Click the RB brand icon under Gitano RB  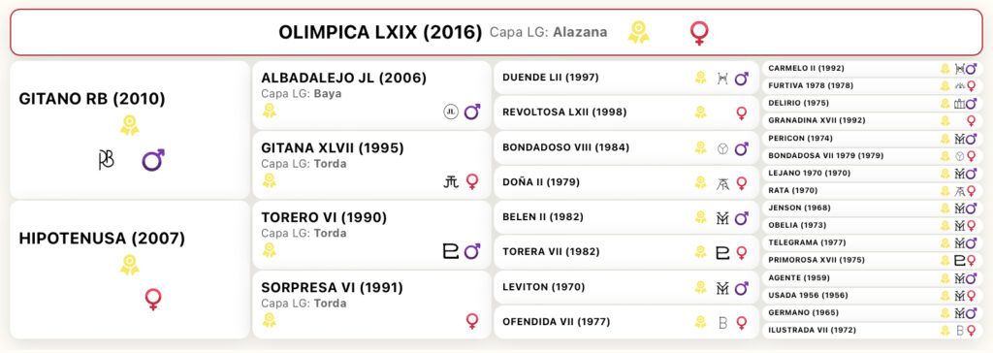click(107, 160)
